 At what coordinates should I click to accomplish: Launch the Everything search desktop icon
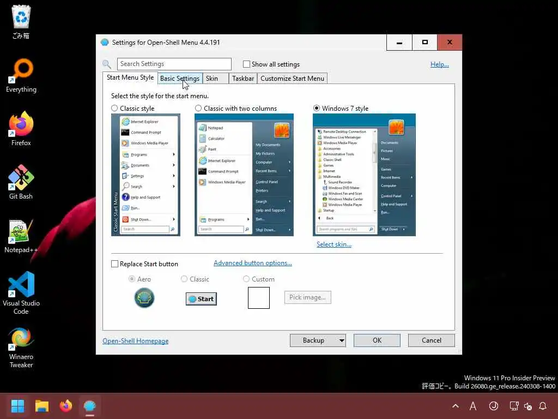pyautogui.click(x=21, y=75)
